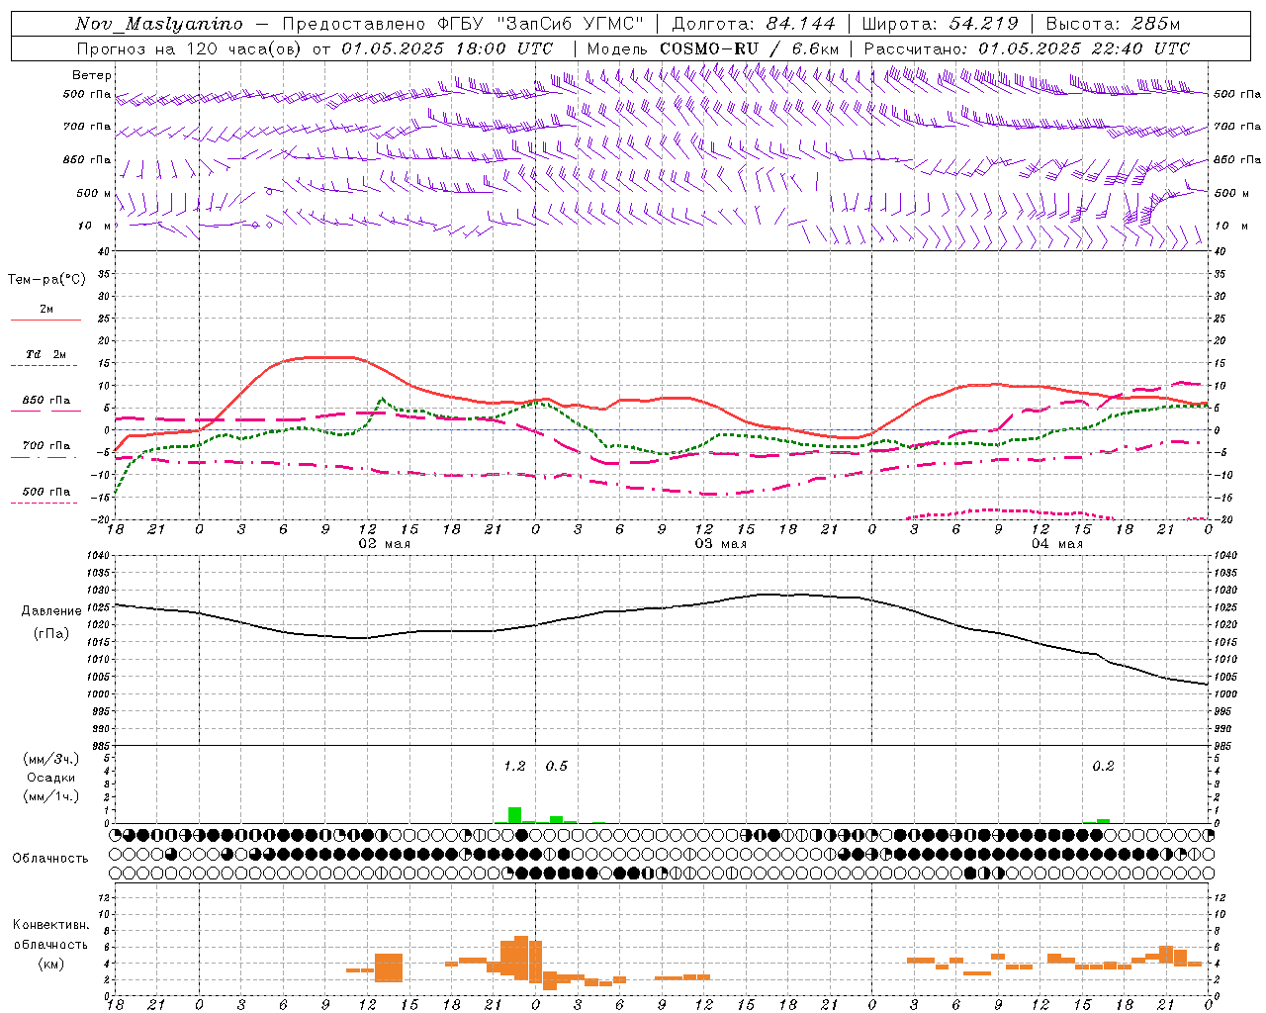Click the Осадки precipitation label
Viewport: 1266px width, 1013px height.
pos(50,778)
